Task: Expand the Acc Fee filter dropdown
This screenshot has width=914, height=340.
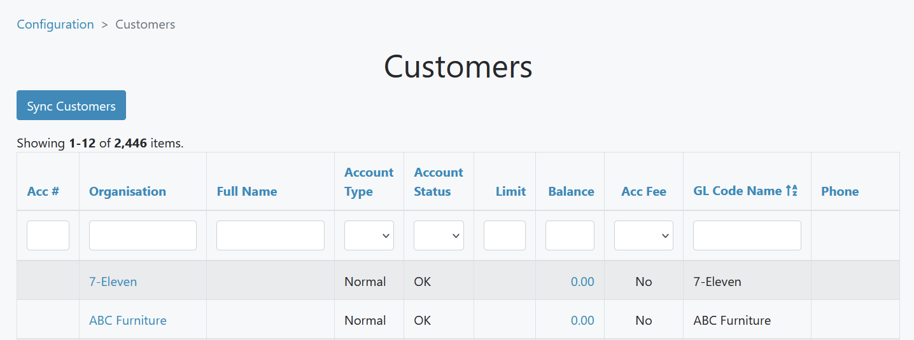Action: click(643, 235)
